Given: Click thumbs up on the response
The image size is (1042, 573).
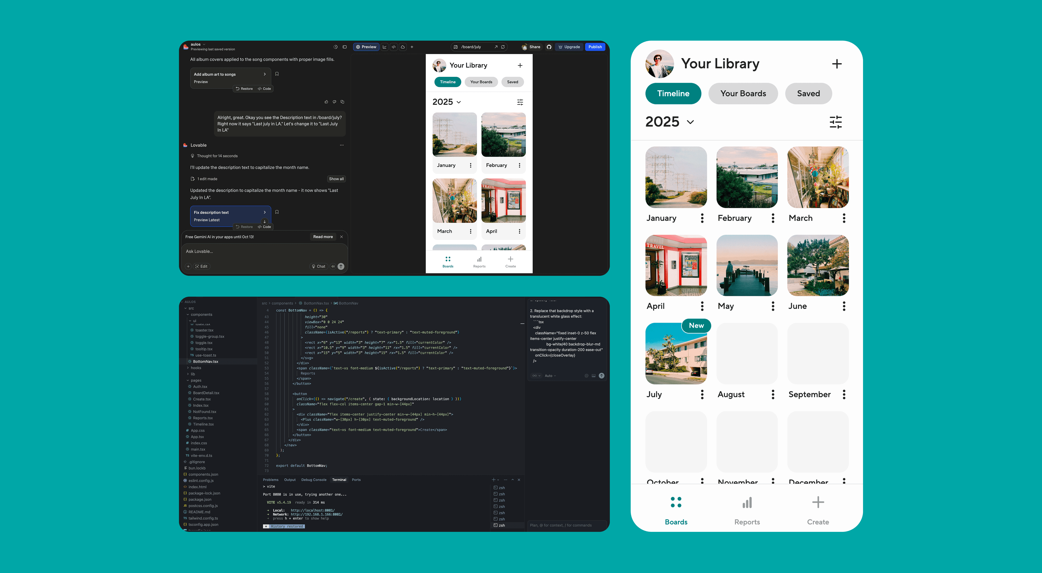Looking at the screenshot, I should click(x=326, y=102).
